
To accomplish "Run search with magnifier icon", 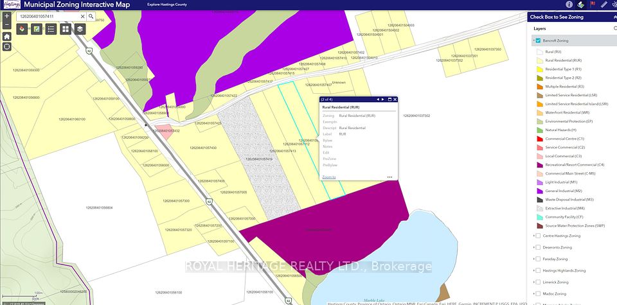I will pos(91,17).
